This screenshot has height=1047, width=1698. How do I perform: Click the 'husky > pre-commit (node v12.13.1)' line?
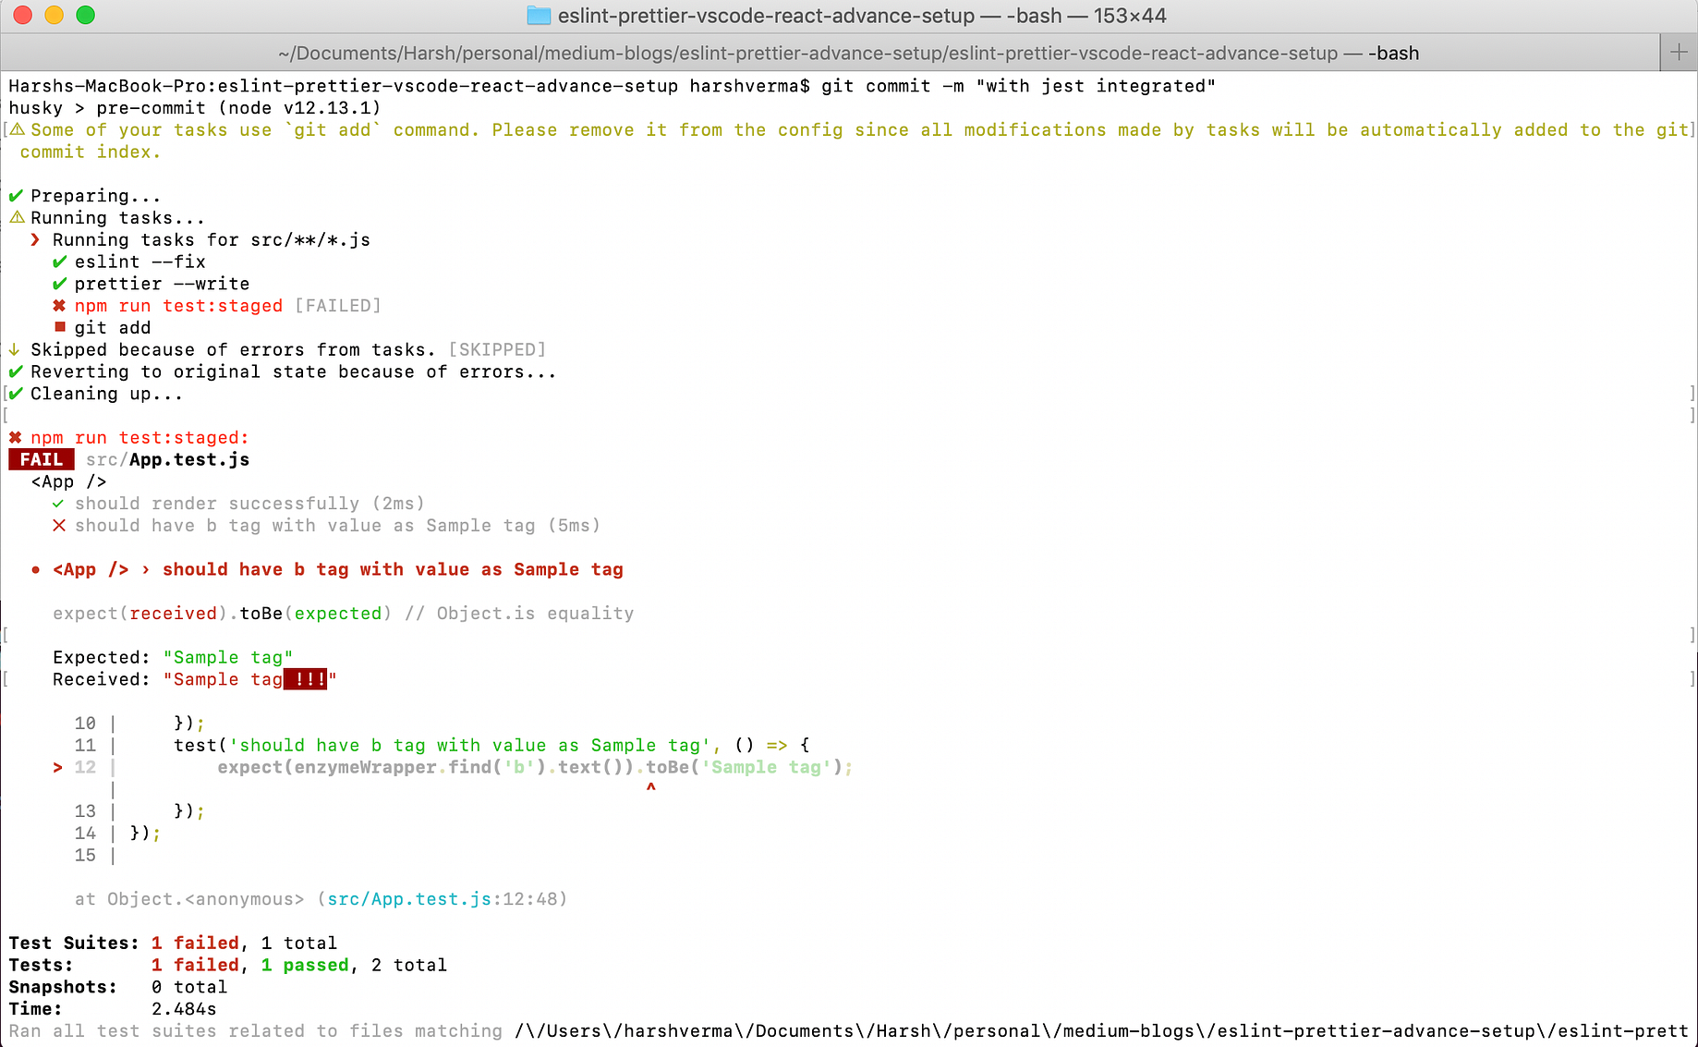[x=195, y=108]
